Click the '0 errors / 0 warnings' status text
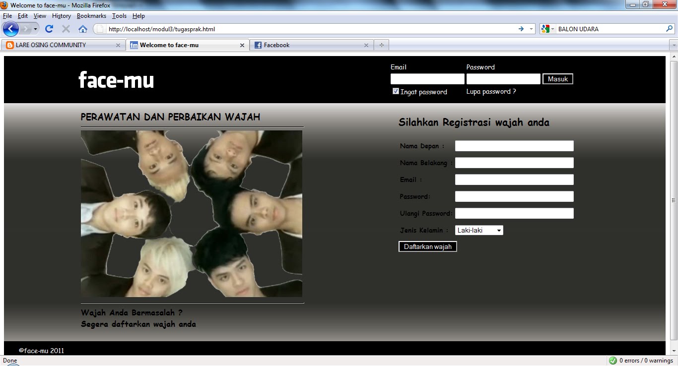Viewport: 678px width, 366px height. click(x=646, y=361)
